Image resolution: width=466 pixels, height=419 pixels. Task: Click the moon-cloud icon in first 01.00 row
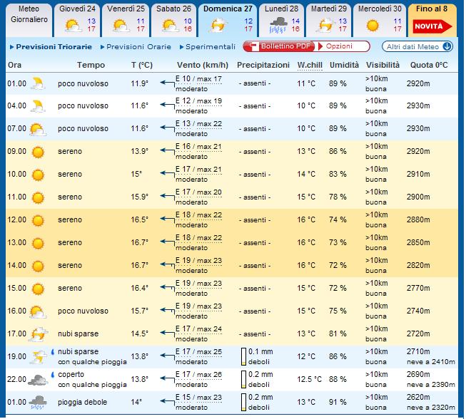(x=38, y=83)
